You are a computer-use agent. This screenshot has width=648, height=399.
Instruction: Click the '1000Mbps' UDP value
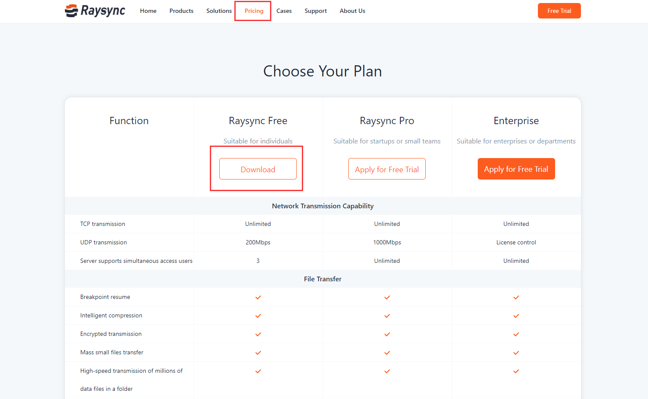[x=387, y=242]
